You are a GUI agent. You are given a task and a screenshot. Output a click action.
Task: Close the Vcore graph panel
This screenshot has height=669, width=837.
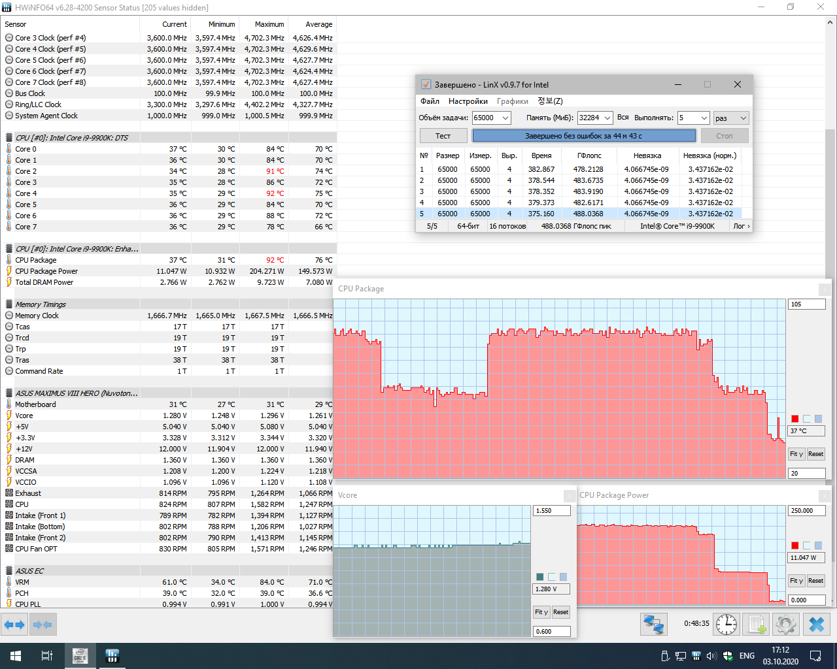[570, 495]
